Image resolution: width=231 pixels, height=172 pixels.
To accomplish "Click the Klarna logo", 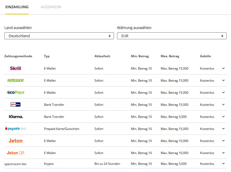I will (16, 117).
